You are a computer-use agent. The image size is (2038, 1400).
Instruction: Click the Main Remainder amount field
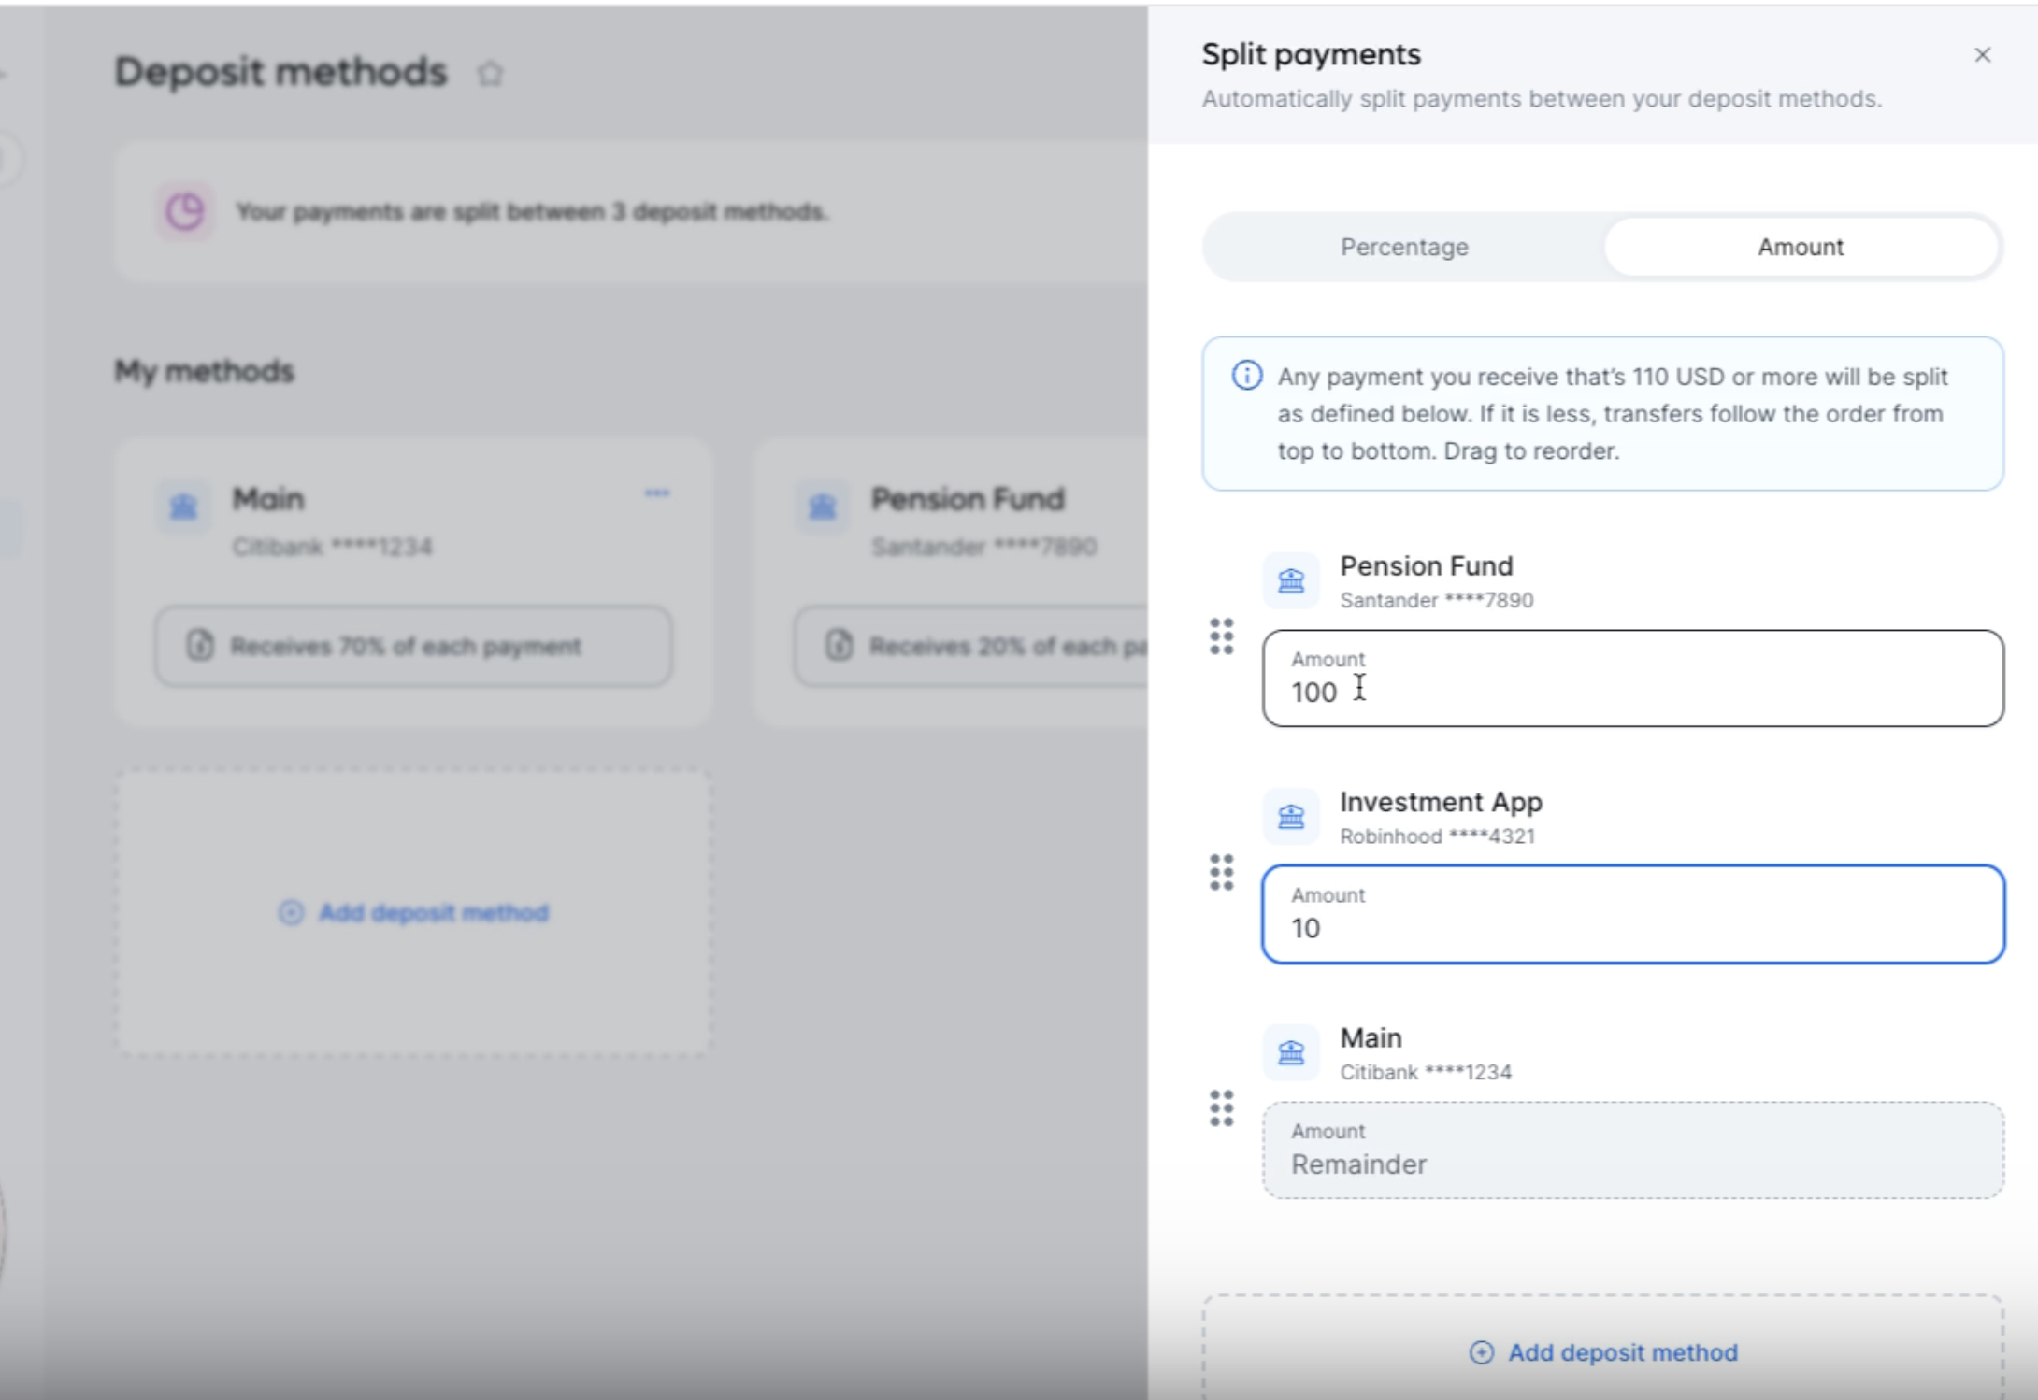pos(1632,1150)
